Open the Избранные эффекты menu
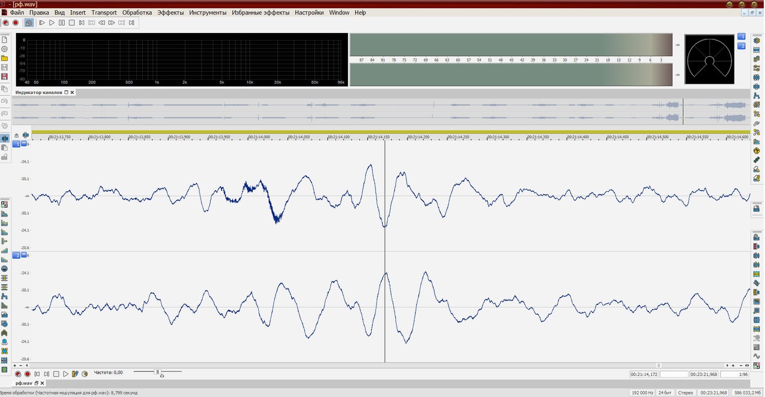This screenshot has height=397, width=765. [x=261, y=13]
